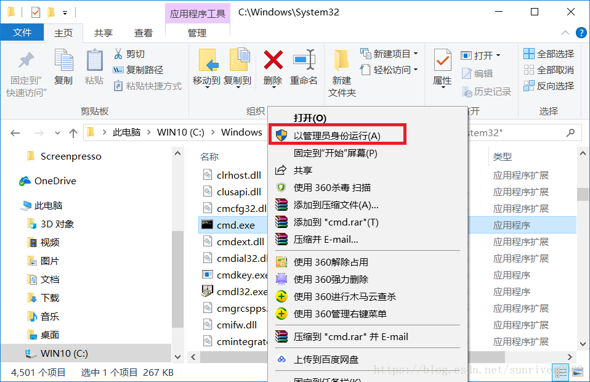Choose Run as administrator (以管理员身份运行)
The width and height of the screenshot is (590, 382).
[x=337, y=136]
